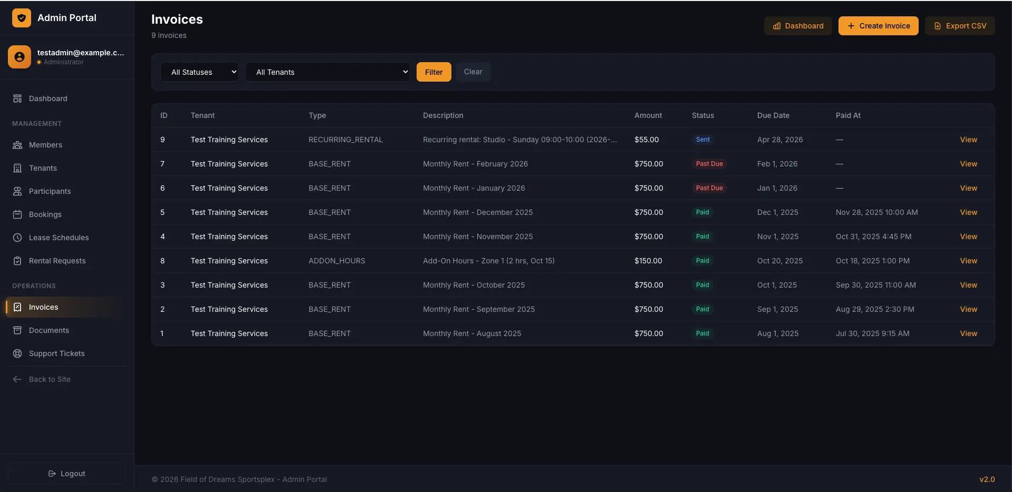
Task: Click the Sent status badge on invoice 9
Action: (703, 140)
